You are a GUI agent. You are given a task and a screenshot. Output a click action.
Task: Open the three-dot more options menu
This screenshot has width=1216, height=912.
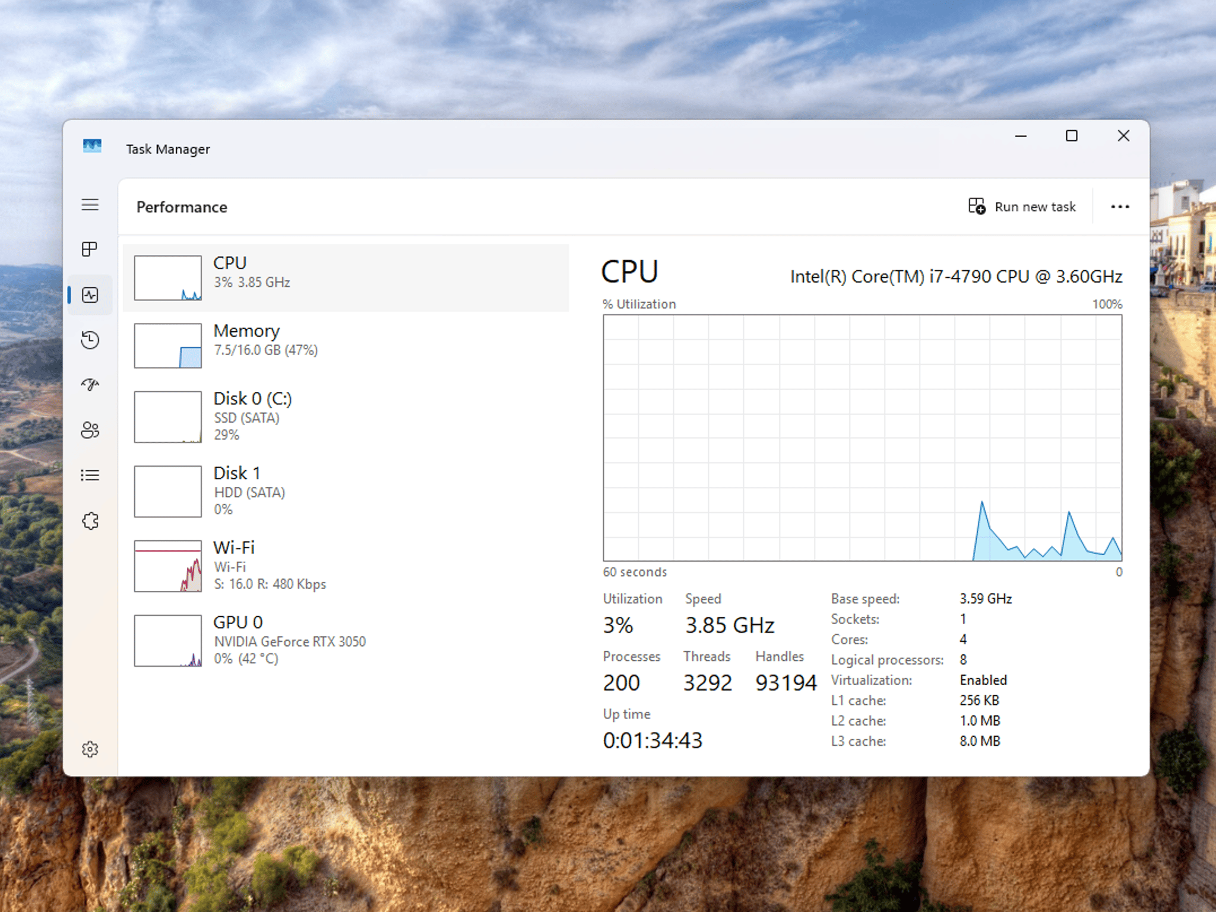pyautogui.click(x=1120, y=207)
